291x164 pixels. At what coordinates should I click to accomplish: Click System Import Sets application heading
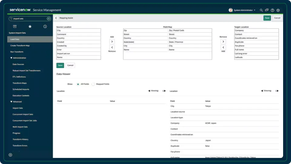click(x=17, y=33)
